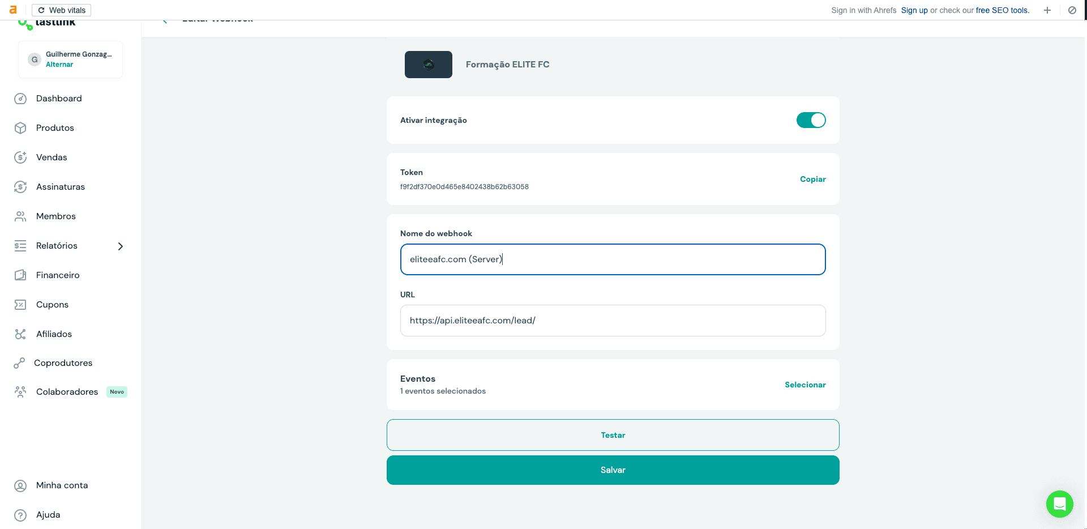Screen dimensions: 1087x529
Task: Click the G user avatar
Action: pos(35,59)
